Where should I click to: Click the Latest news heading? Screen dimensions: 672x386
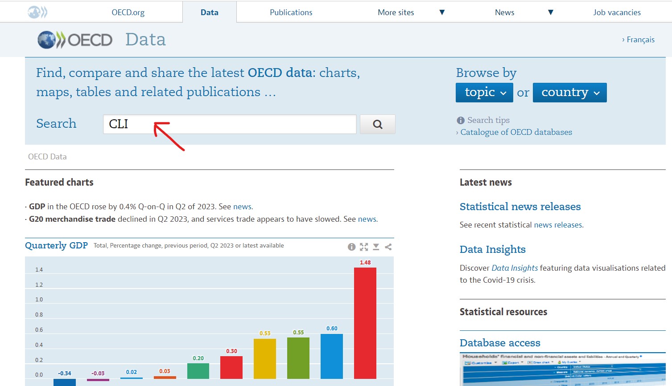(486, 183)
